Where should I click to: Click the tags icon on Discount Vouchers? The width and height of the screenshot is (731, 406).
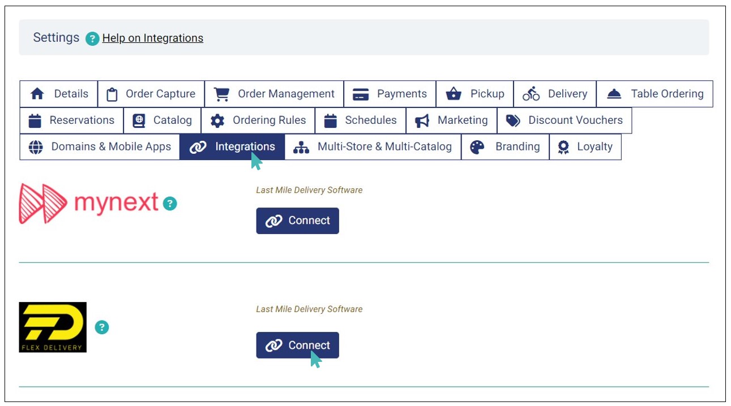point(513,120)
